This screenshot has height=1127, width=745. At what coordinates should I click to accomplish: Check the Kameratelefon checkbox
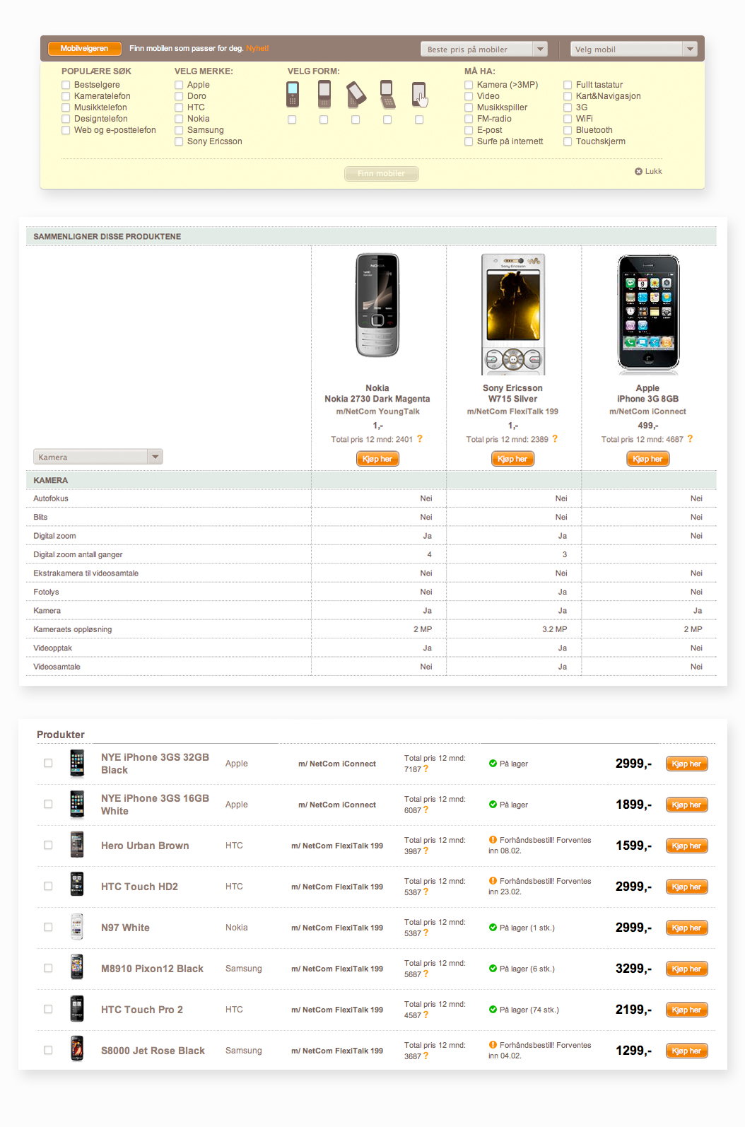(66, 96)
